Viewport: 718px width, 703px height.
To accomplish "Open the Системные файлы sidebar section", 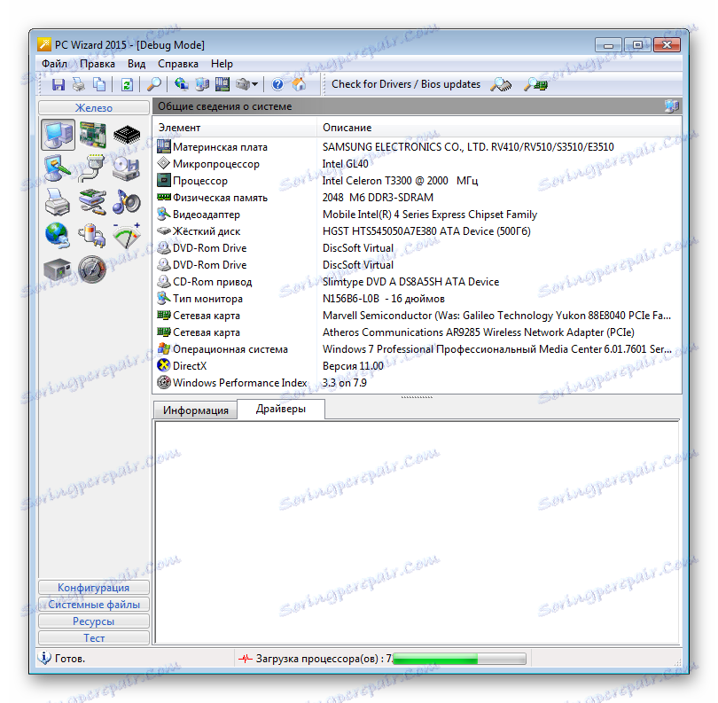I will click(x=94, y=604).
